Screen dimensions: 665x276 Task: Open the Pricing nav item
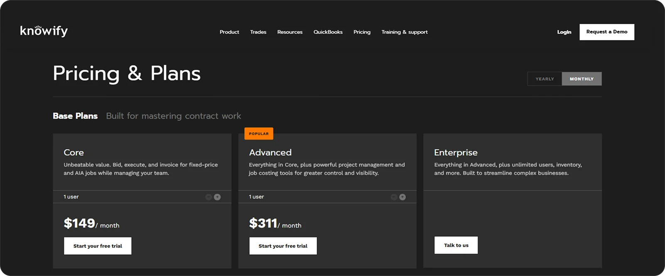(362, 32)
